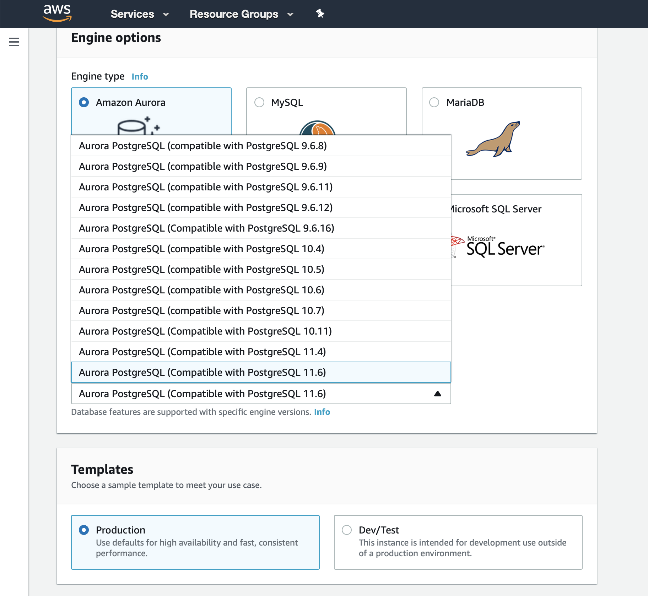This screenshot has height=596, width=648.
Task: Click the MySQL label text
Action: [287, 102]
